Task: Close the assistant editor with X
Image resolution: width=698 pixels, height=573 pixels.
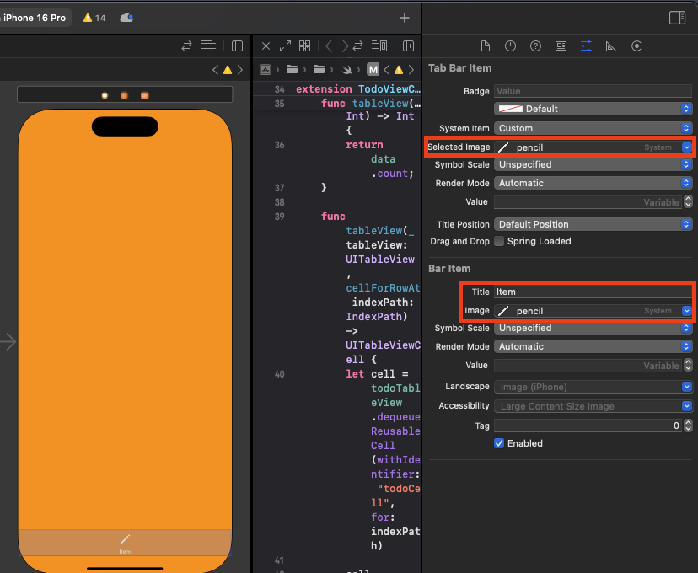Action: pyautogui.click(x=266, y=46)
